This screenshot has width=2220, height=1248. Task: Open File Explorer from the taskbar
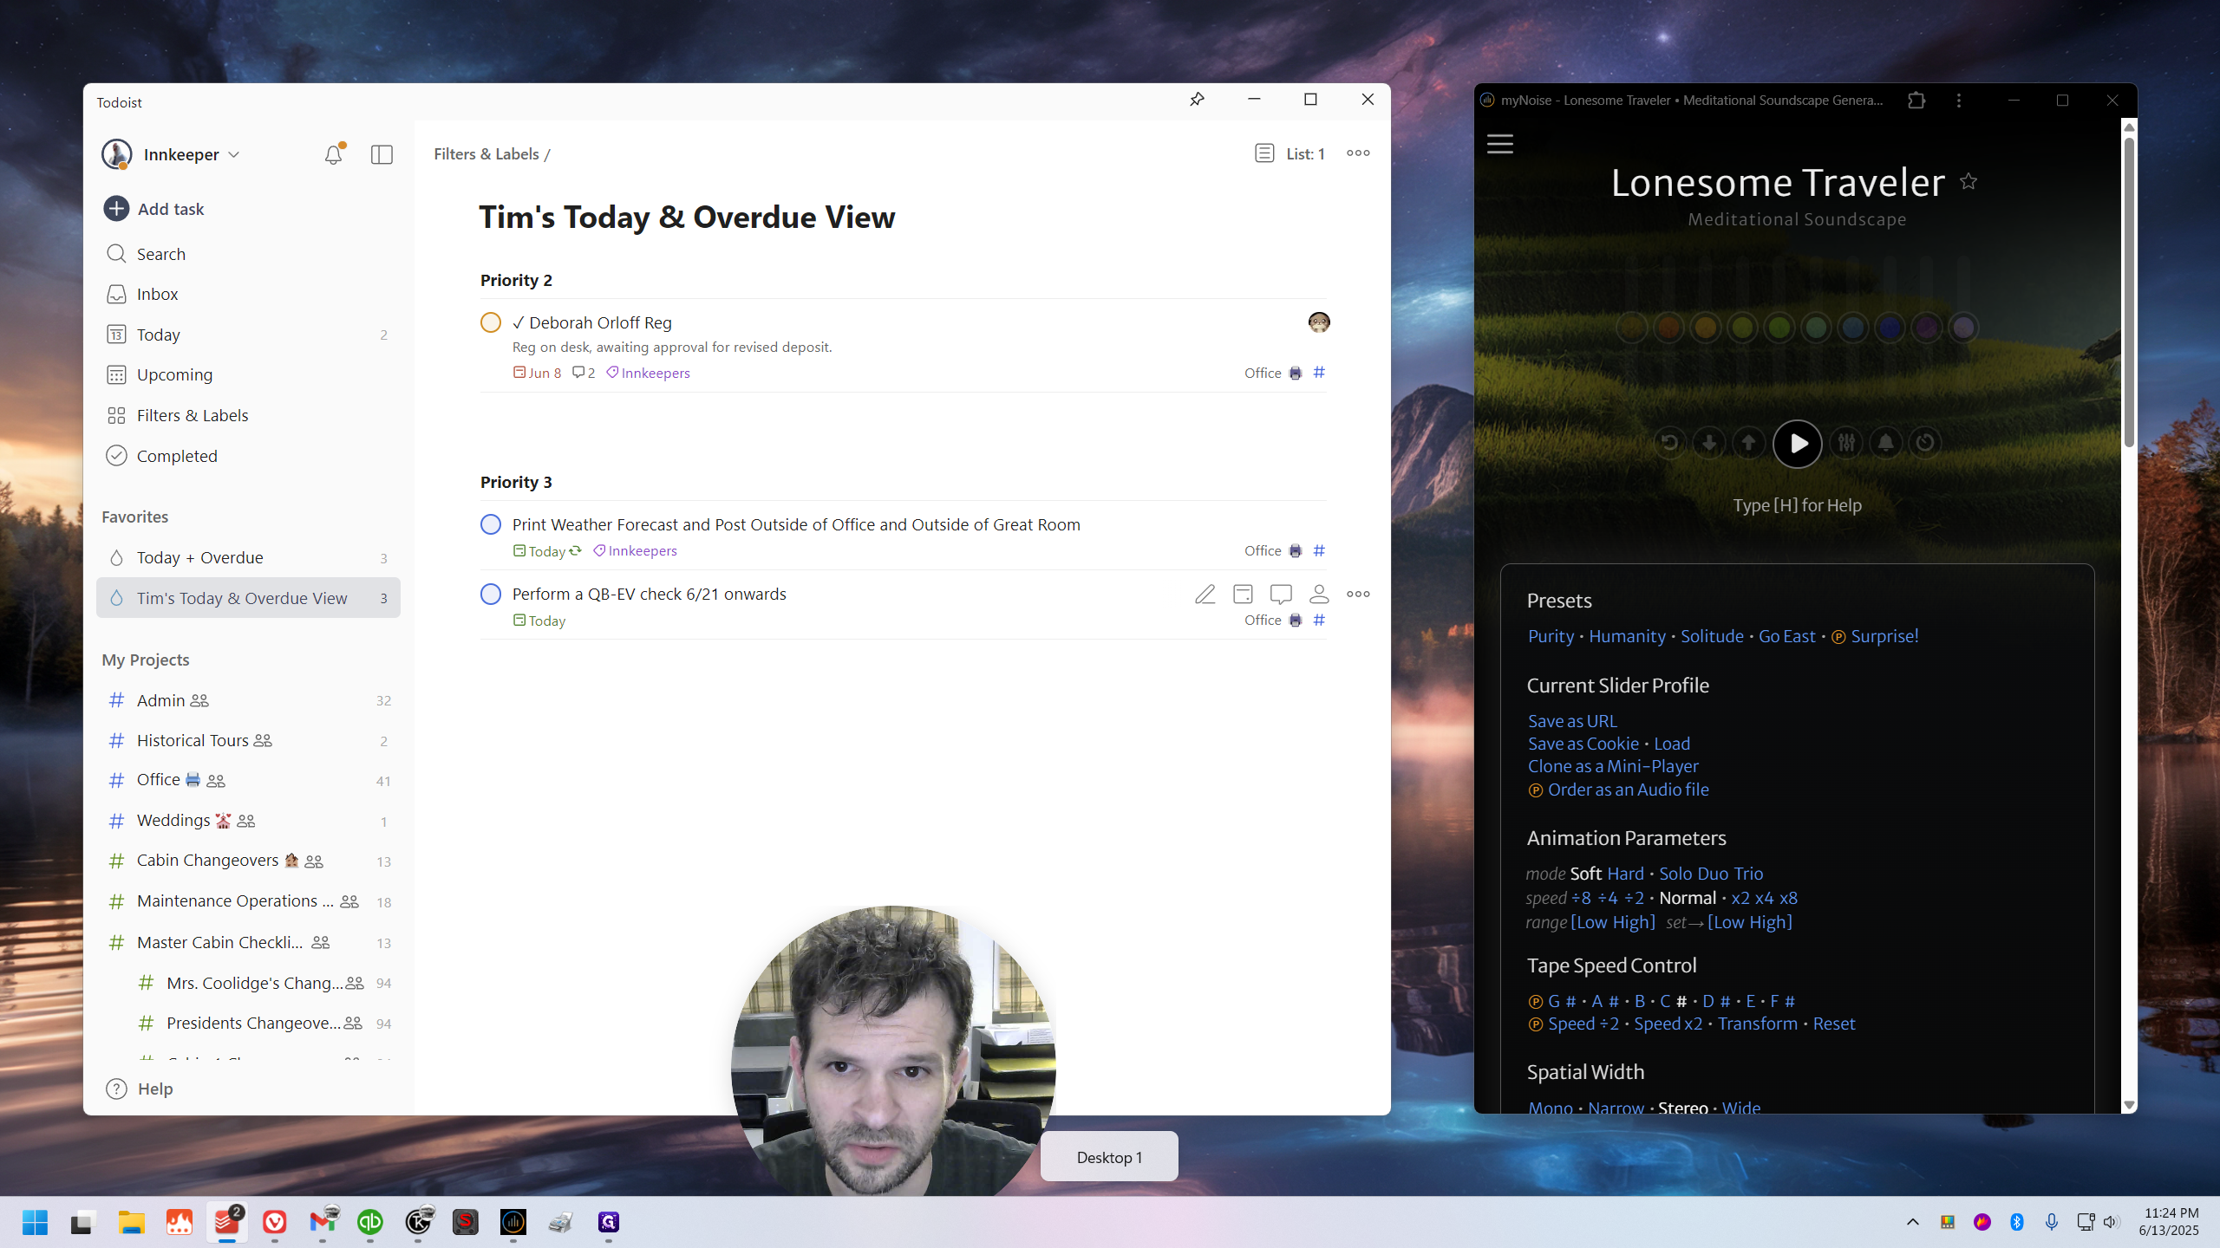tap(132, 1222)
